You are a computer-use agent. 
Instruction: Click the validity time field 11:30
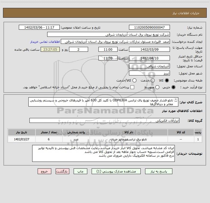(x=108, y=58)
